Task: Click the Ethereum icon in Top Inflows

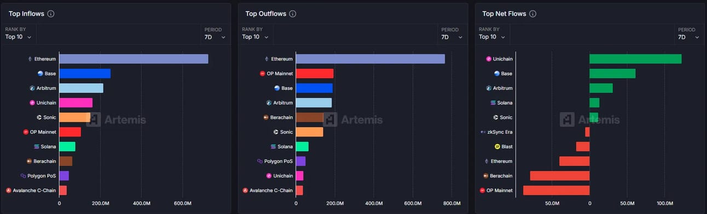Action: pos(30,59)
